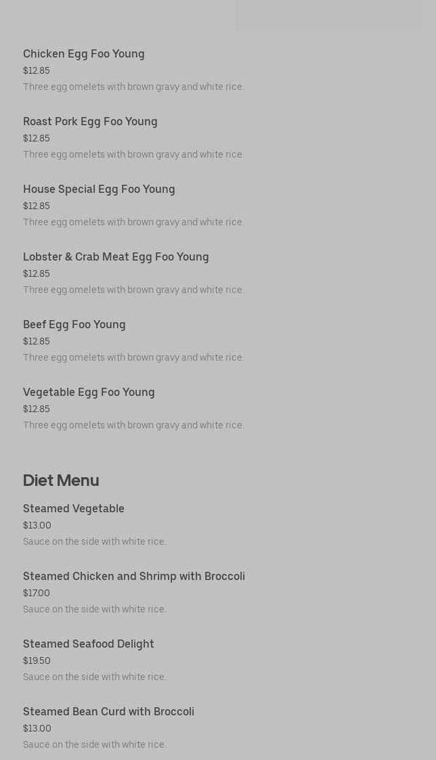Open House Special Egg Foo Young
436x760 pixels.
99,189
